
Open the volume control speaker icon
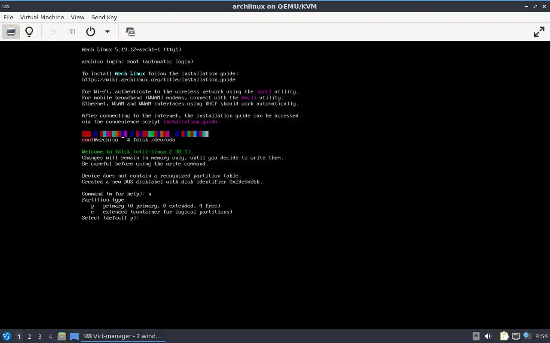(488, 336)
